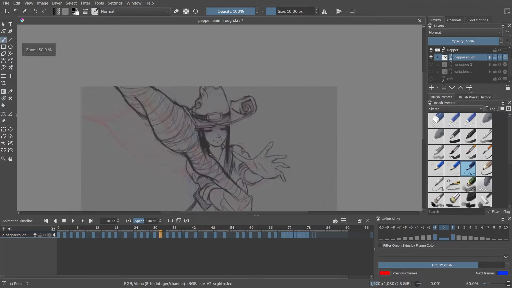512x288 pixels.
Task: Toggle pepper rough visibility in timeline
Action: click(35, 235)
